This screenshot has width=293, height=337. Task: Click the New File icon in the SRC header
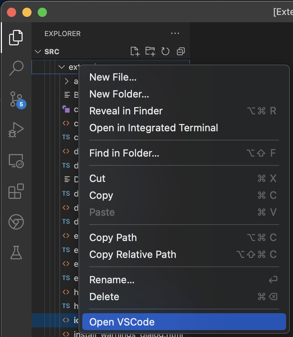pyautogui.click(x=135, y=51)
